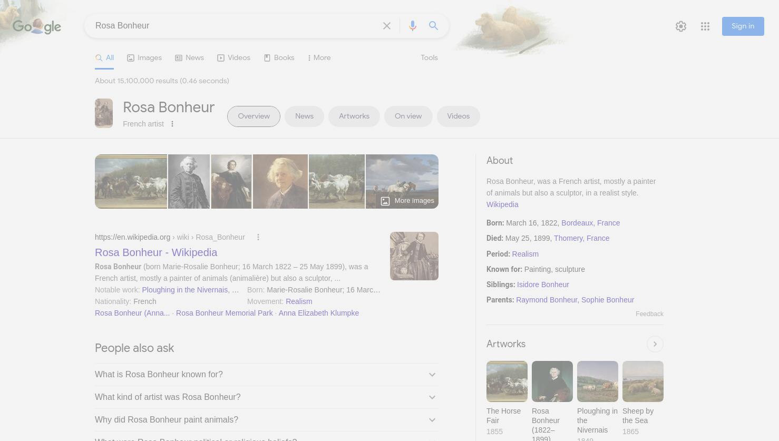Open the first framed horse painting image
This screenshot has height=441, width=779.
131,182
